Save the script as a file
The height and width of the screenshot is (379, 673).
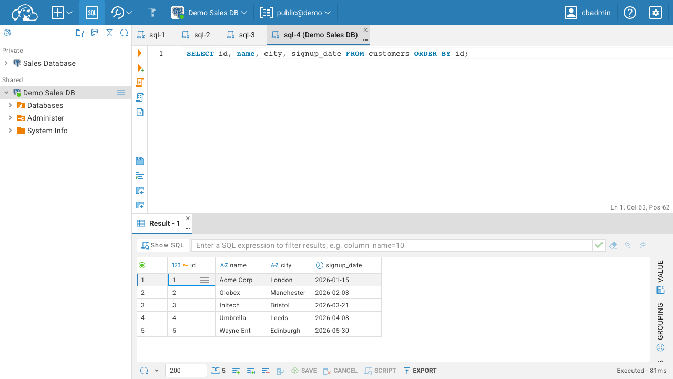140,161
